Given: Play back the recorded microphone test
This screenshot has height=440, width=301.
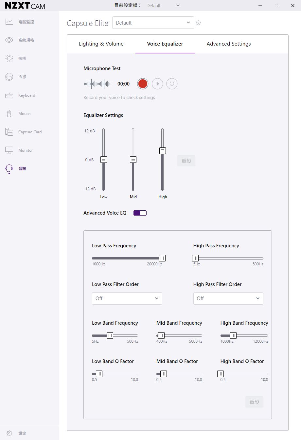Looking at the screenshot, I should click(157, 84).
